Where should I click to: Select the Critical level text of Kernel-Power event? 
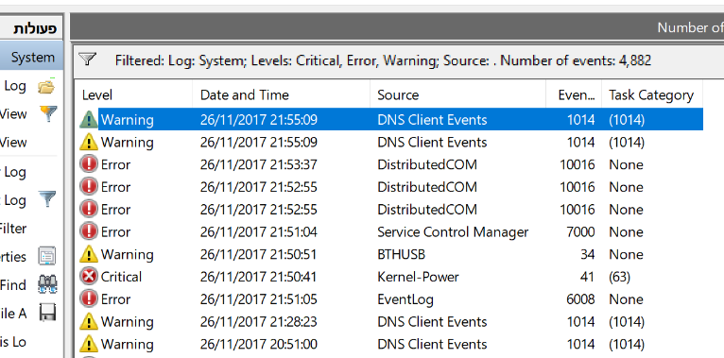[121, 277]
